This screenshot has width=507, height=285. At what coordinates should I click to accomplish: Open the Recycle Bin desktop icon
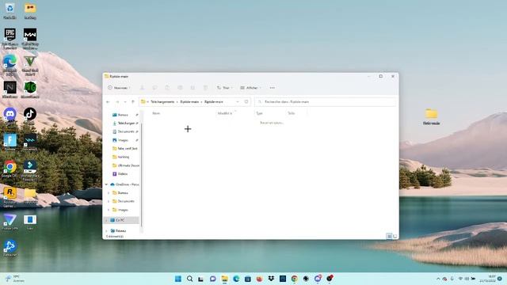(10, 10)
